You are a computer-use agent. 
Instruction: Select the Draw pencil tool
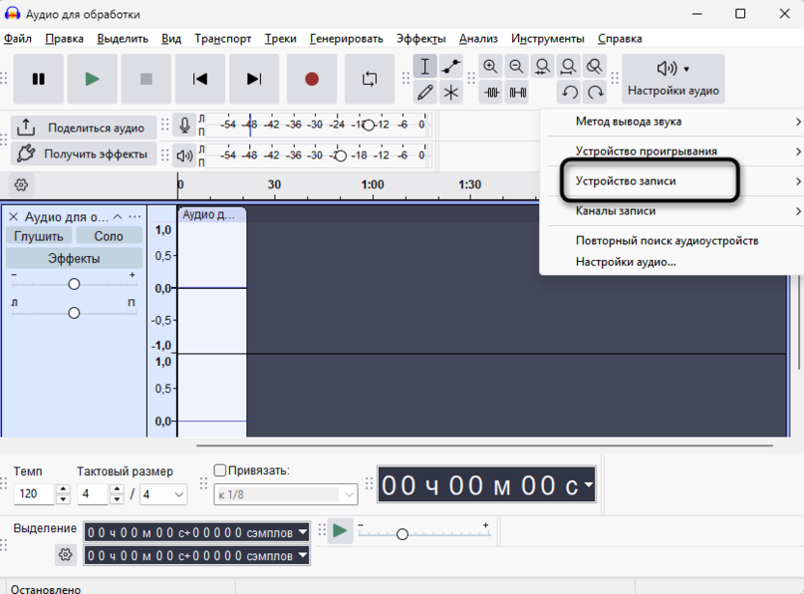(425, 93)
